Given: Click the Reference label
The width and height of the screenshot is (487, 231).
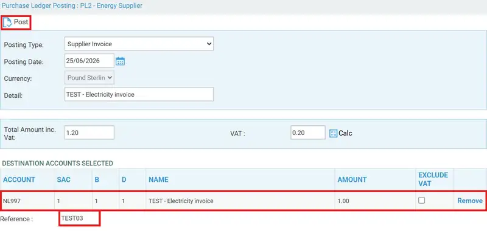Looking at the screenshot, I should (17, 219).
